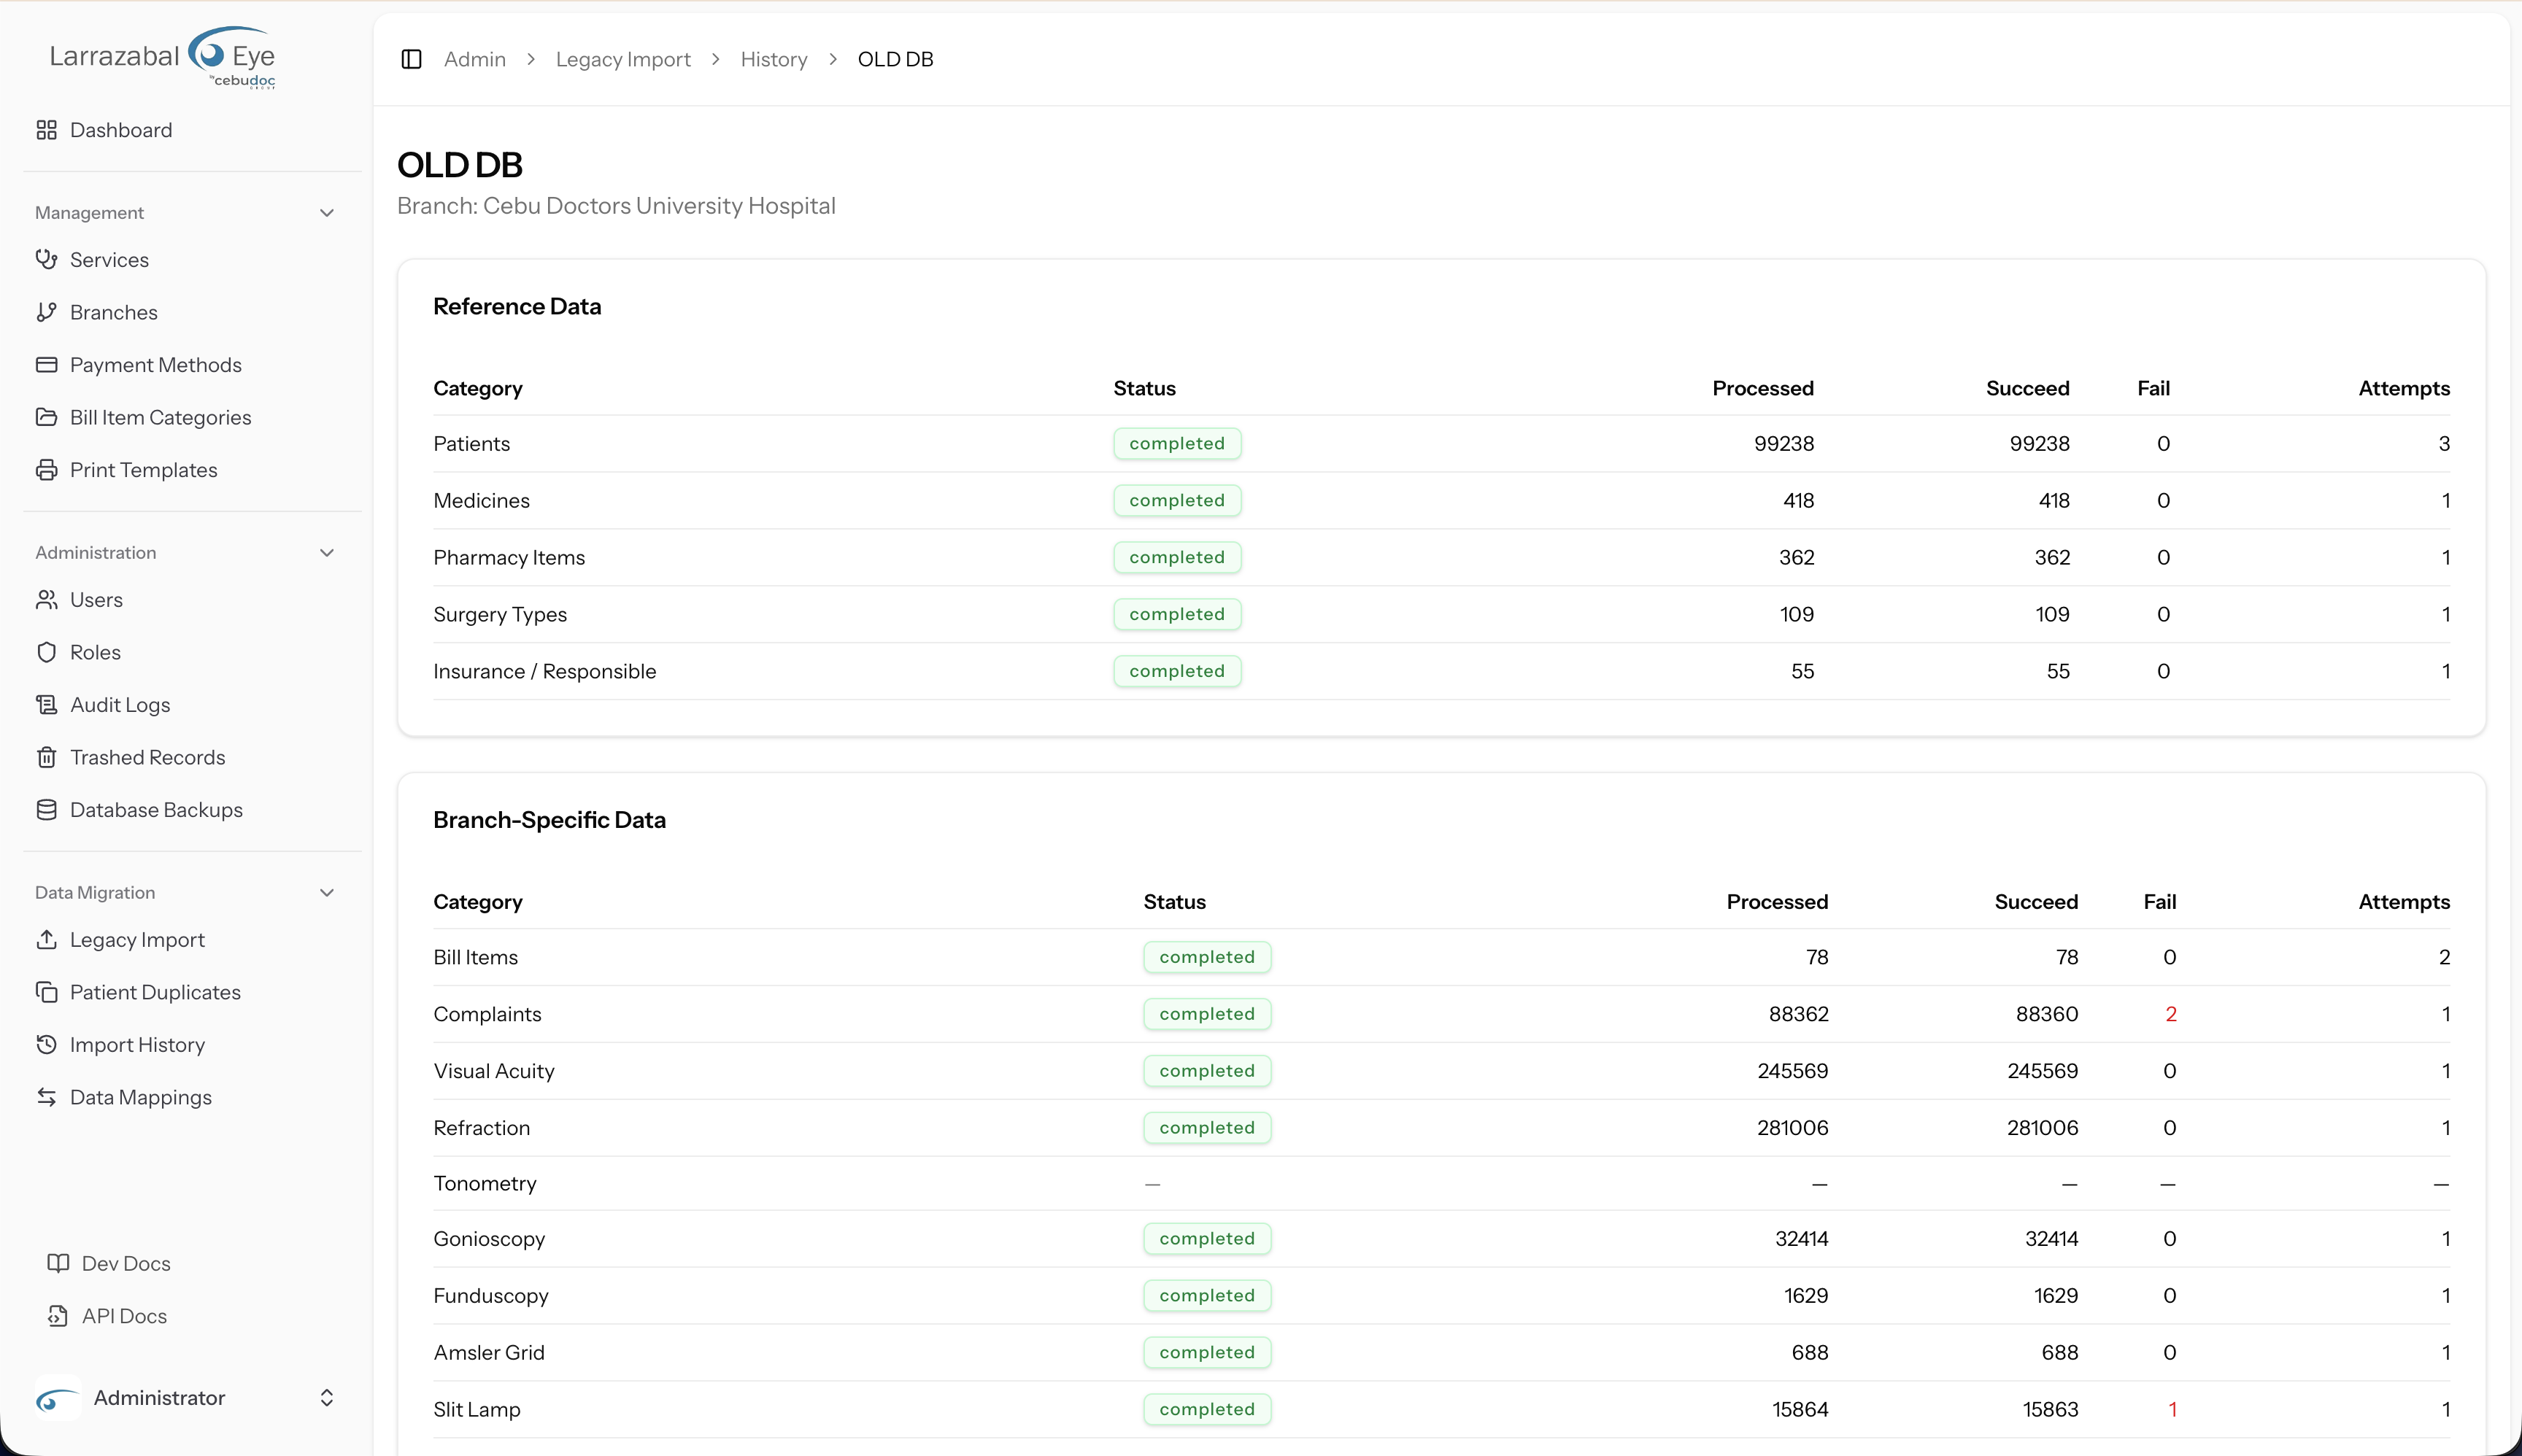The width and height of the screenshot is (2522, 1456).
Task: Click the Tonometry category cell
Action: pos(485,1184)
